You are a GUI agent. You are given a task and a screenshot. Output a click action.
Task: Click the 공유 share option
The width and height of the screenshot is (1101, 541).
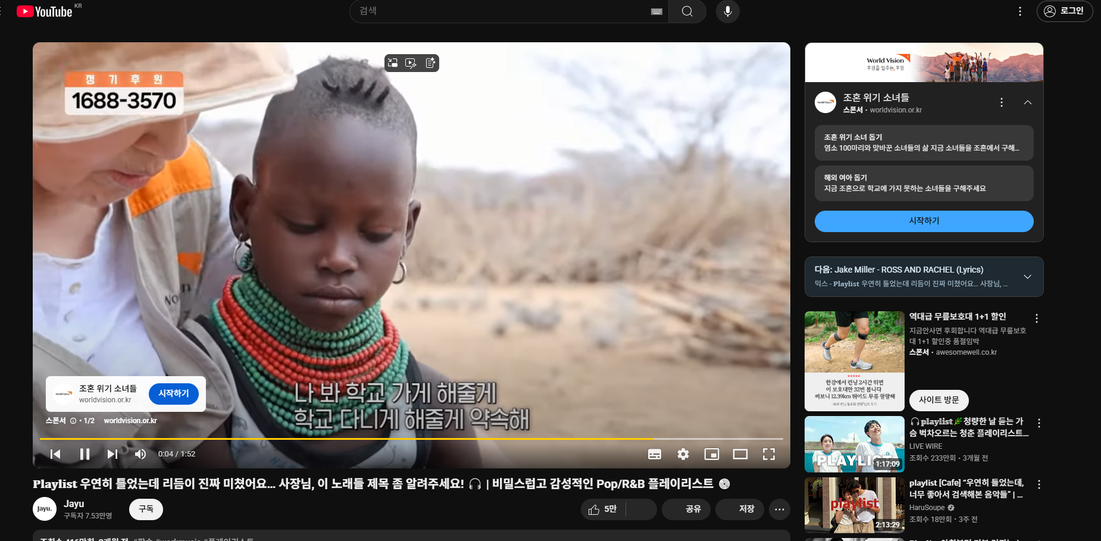[686, 509]
